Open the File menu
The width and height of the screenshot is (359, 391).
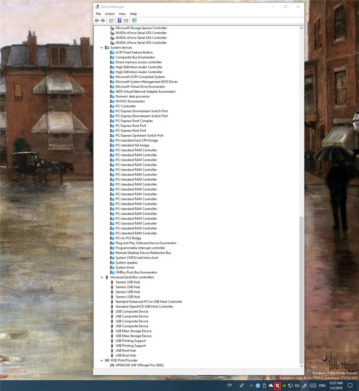point(98,14)
